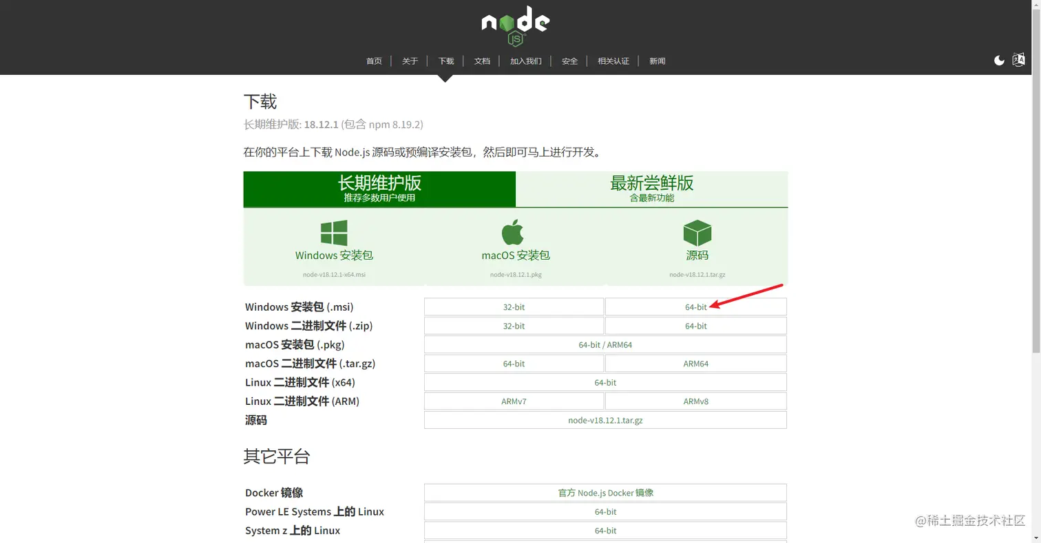Image resolution: width=1041 pixels, height=543 pixels.
Task: Click the 源码 label under the cube
Action: coord(697,255)
